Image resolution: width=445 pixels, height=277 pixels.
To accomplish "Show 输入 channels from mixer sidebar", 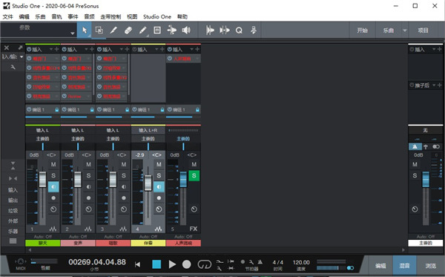I will 13,190.
